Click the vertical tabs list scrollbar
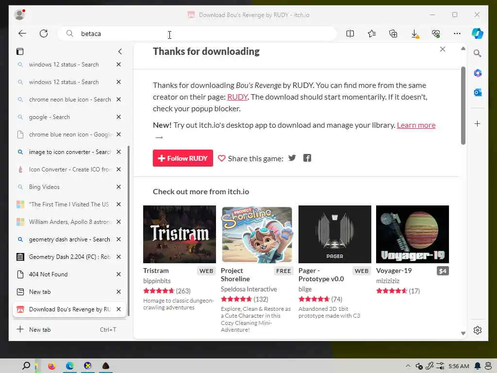The image size is (497, 373). pos(128,231)
